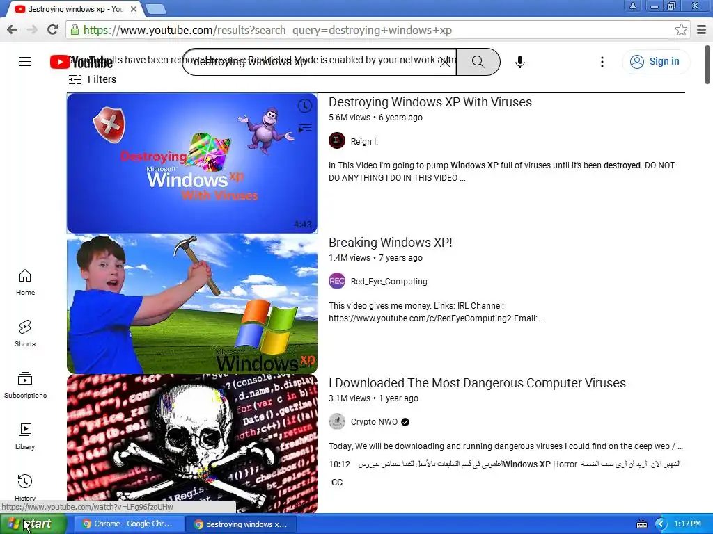
Task: Click the 10:12 chapter timestamp
Action: 339,464
